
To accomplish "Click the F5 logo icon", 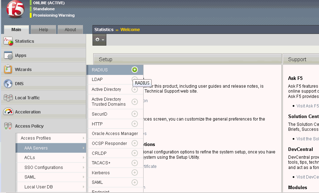I will [x=15, y=9].
